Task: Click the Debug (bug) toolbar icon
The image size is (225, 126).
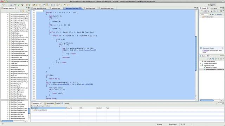Action: 15,5
